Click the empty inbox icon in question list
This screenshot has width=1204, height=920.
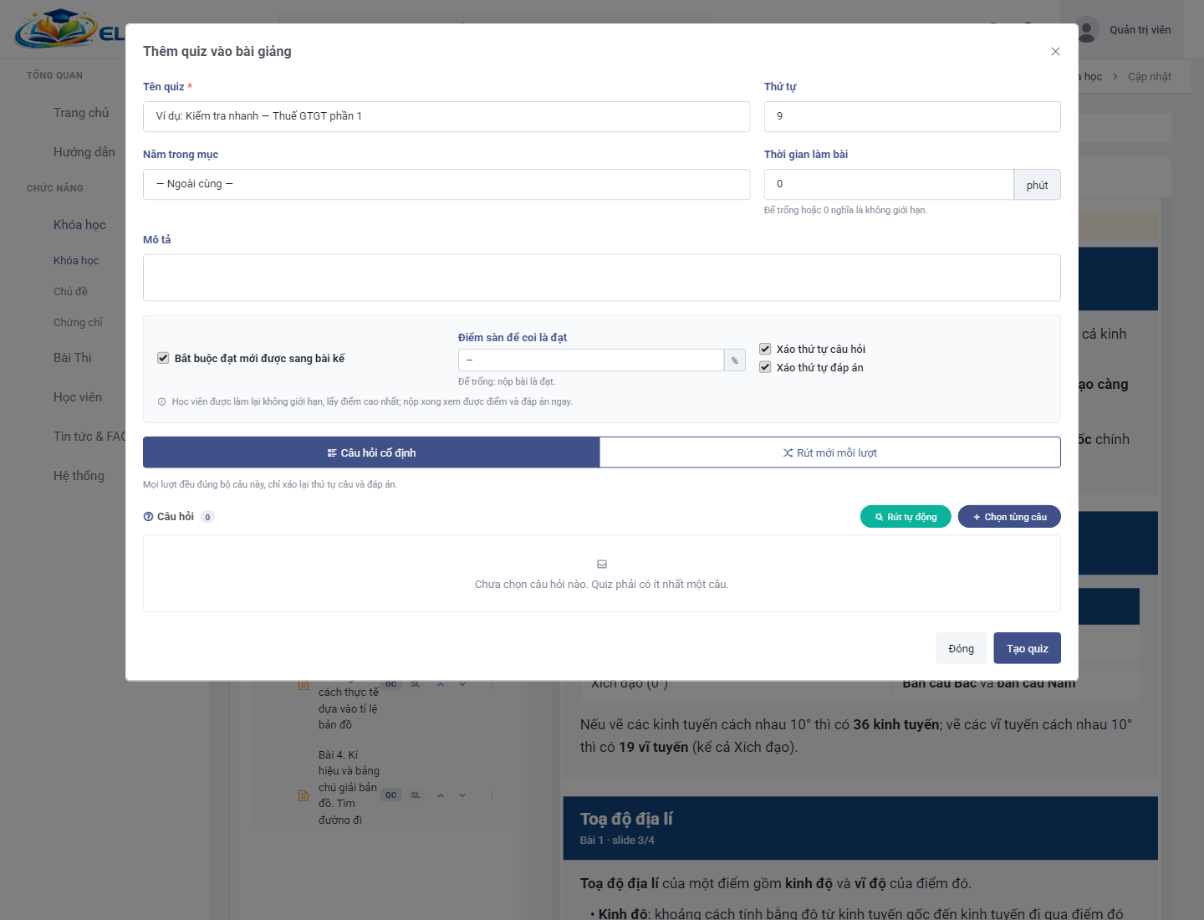click(x=602, y=565)
